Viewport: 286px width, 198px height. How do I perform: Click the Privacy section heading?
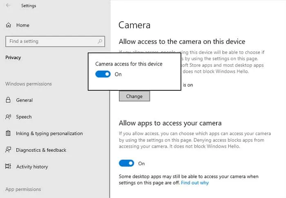pyautogui.click(x=13, y=58)
